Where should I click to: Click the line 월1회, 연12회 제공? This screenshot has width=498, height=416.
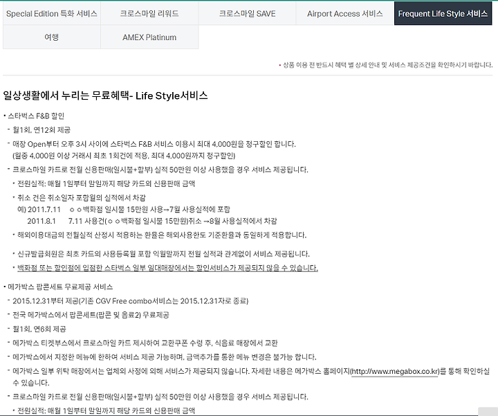coord(41,130)
